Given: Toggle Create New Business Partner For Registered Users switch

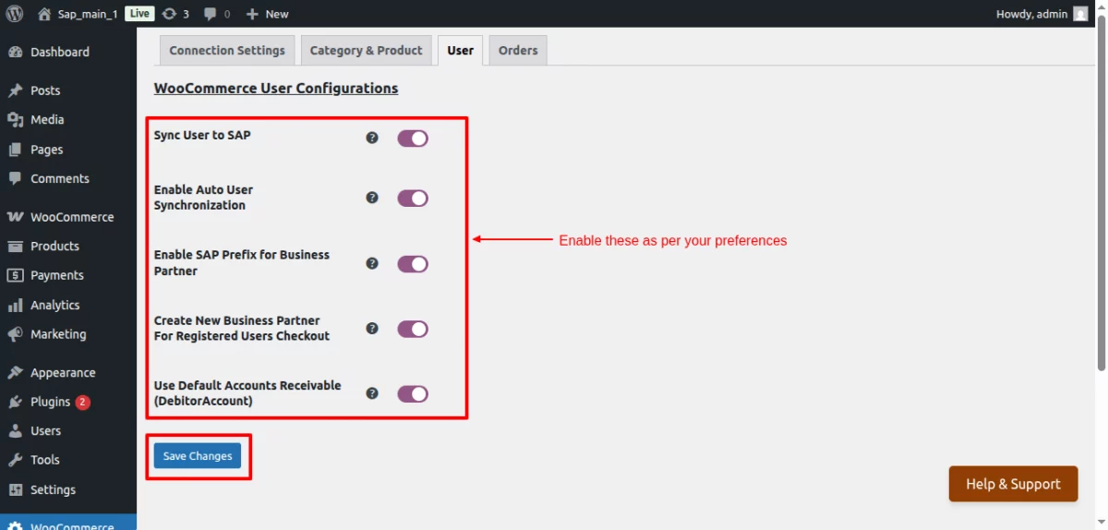Looking at the screenshot, I should tap(413, 330).
